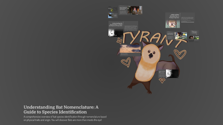This screenshot has height=125, width=223.
Task: Open the Visual and Regional Perspective slide
Action: tap(123, 29)
